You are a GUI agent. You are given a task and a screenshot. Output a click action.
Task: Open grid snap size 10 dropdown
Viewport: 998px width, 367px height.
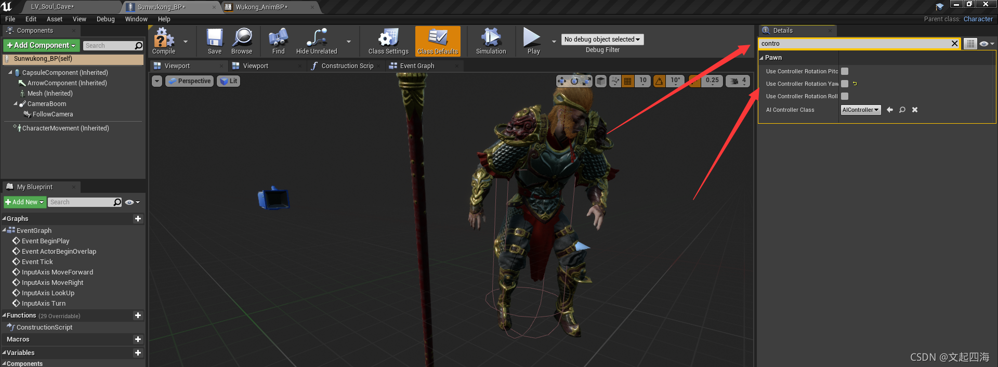643,81
